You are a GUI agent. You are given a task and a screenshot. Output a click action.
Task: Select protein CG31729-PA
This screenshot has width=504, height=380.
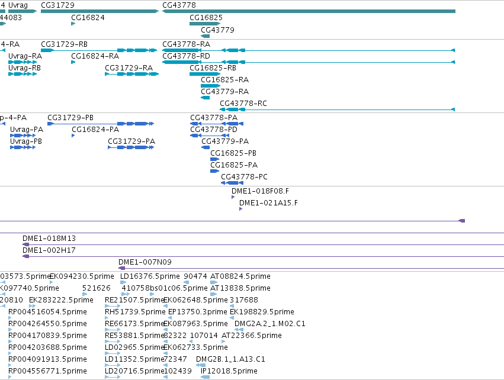coord(131,147)
